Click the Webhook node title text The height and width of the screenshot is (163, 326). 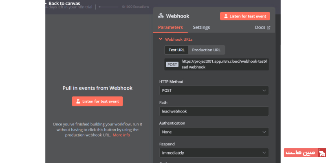(x=178, y=16)
